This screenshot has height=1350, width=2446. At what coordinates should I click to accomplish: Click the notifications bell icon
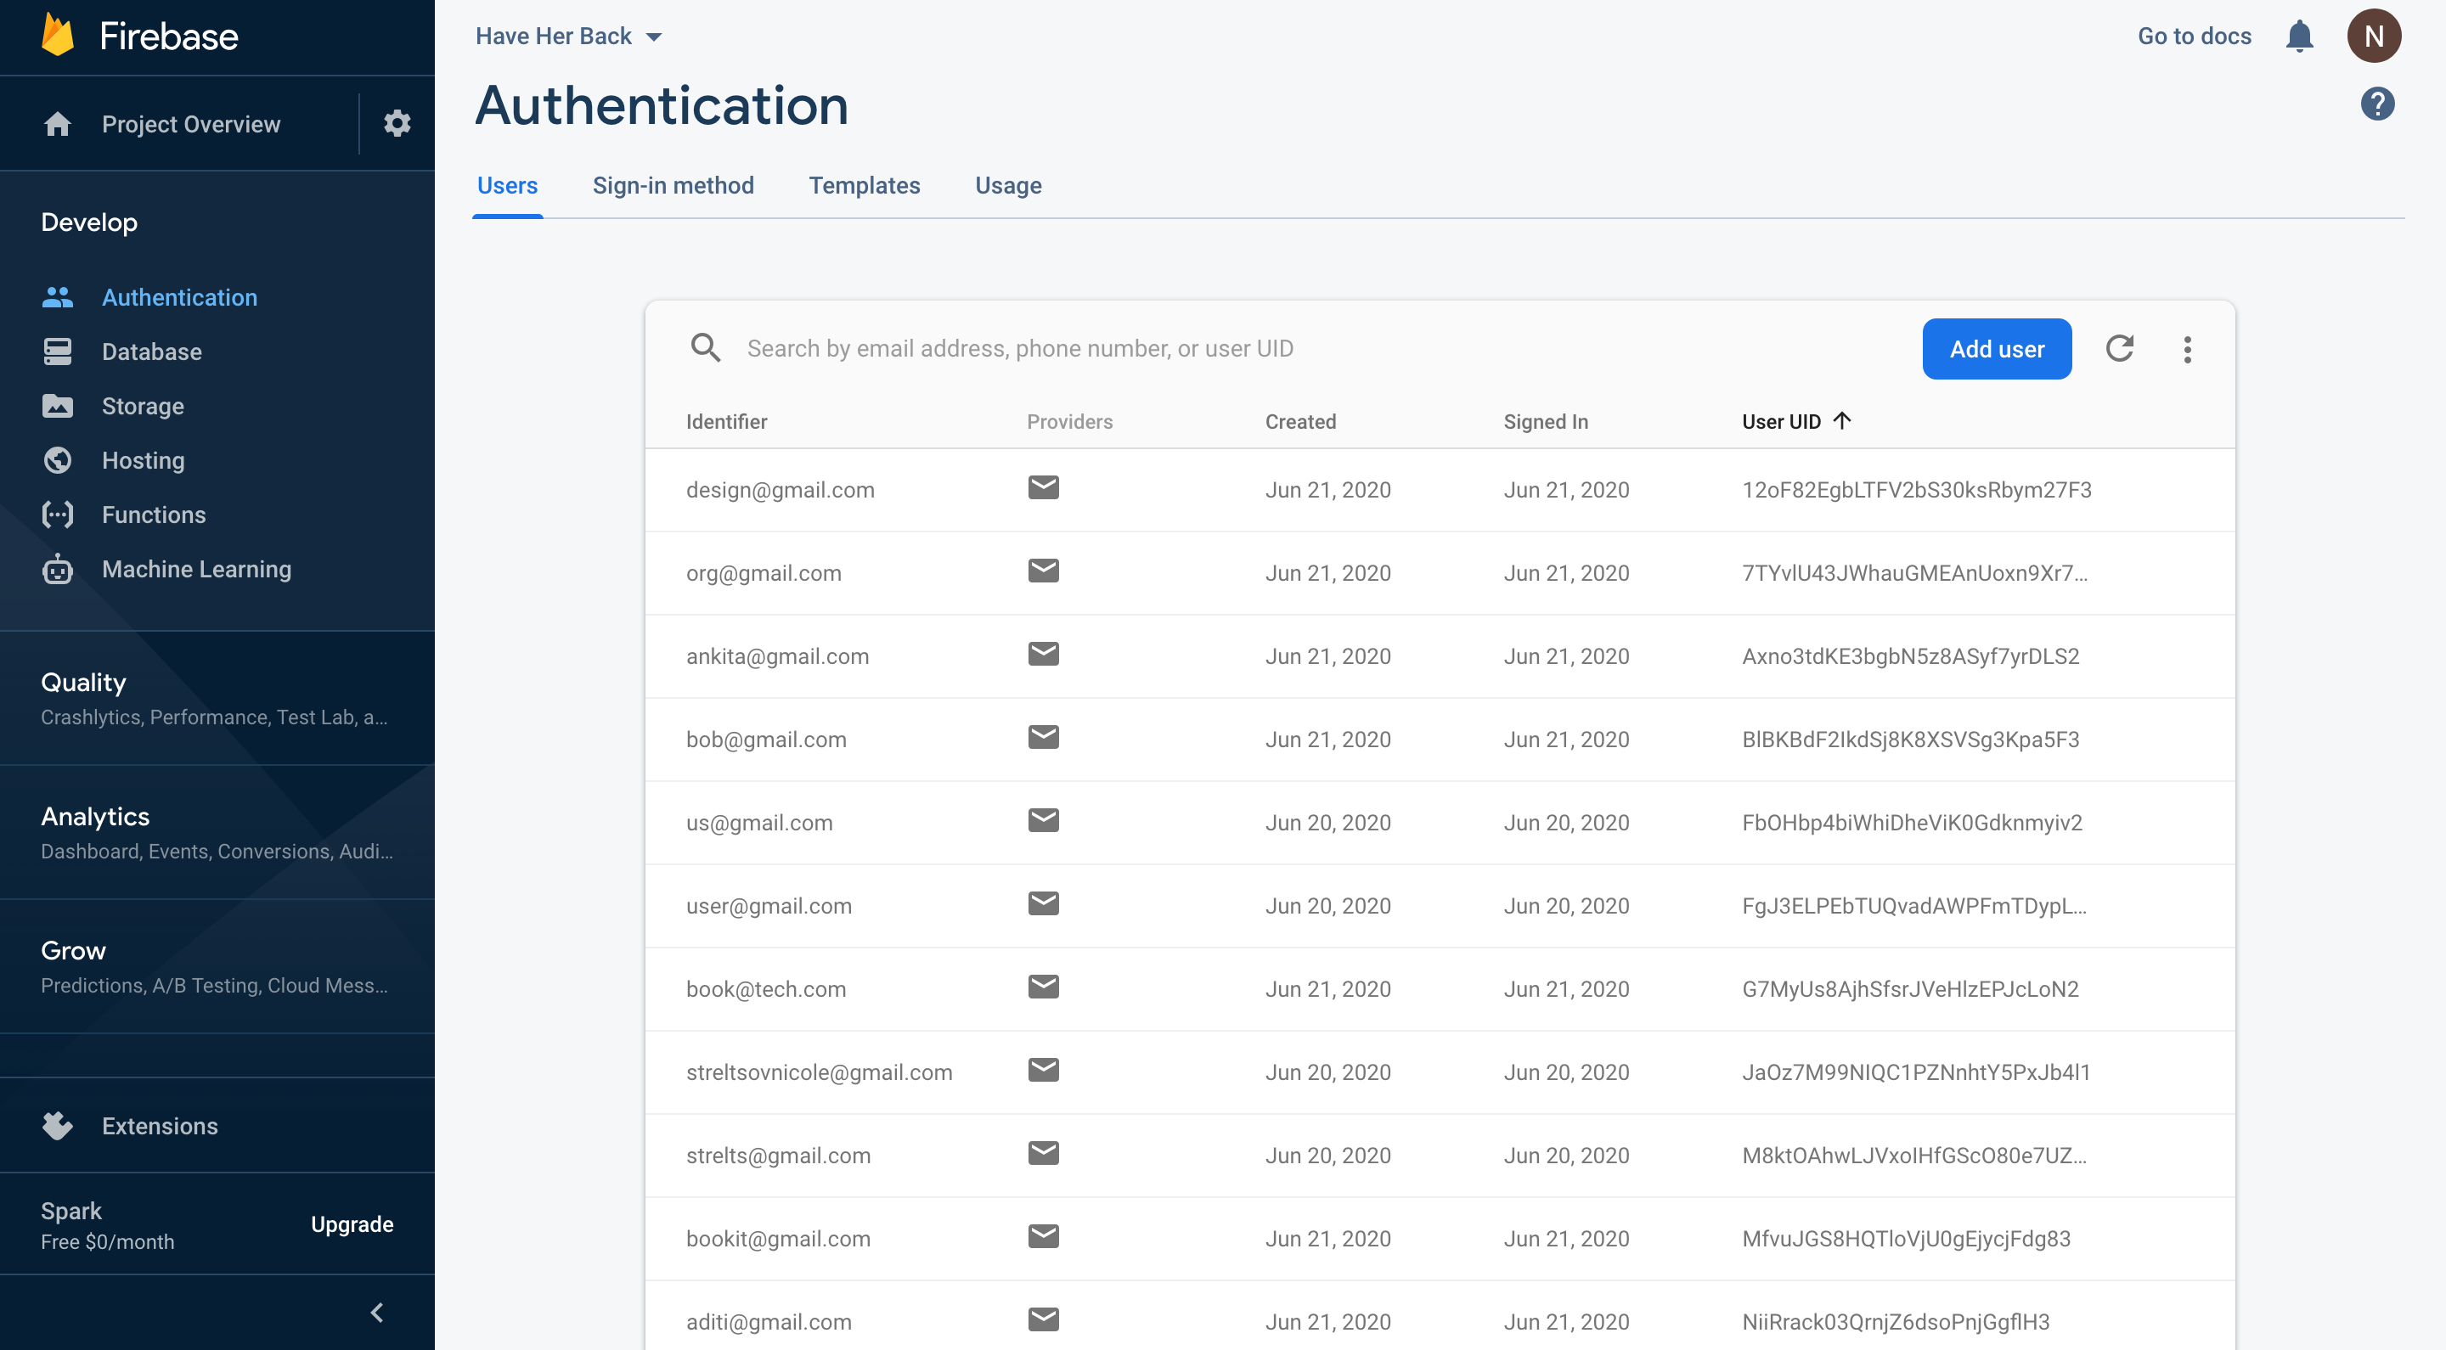(x=2299, y=36)
